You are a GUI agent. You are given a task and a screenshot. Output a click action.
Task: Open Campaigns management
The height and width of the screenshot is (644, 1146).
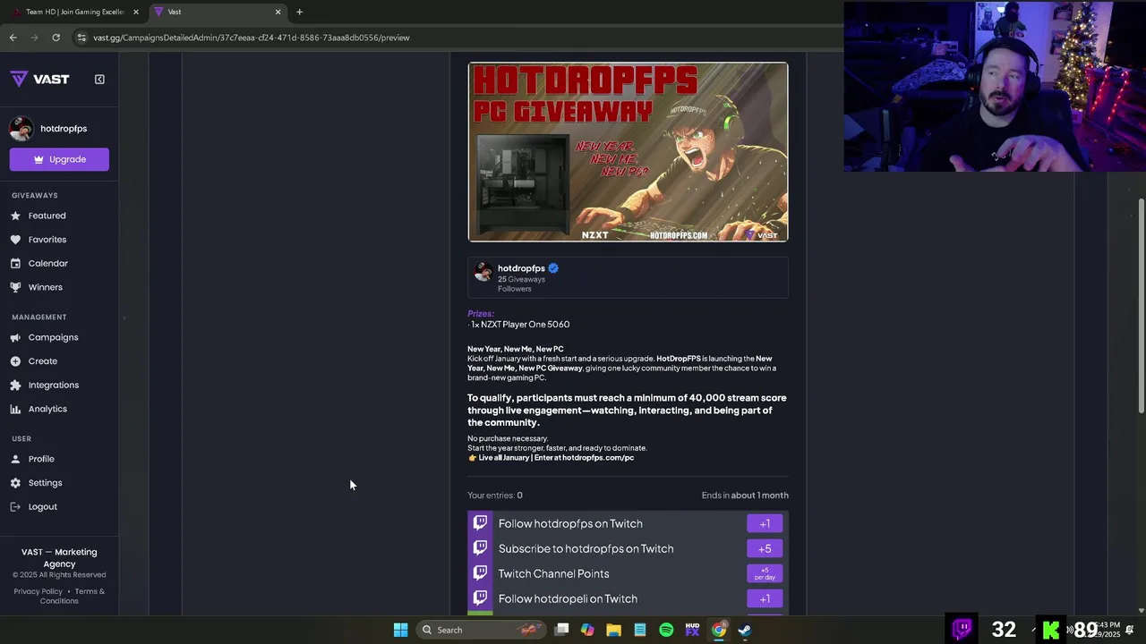(x=54, y=337)
